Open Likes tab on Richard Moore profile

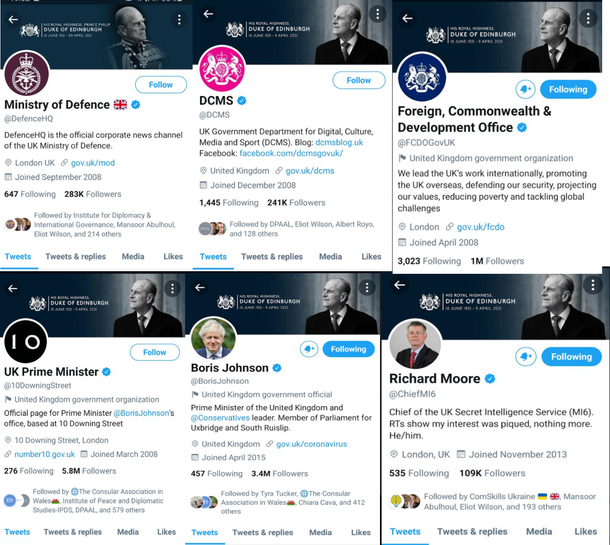point(586,531)
